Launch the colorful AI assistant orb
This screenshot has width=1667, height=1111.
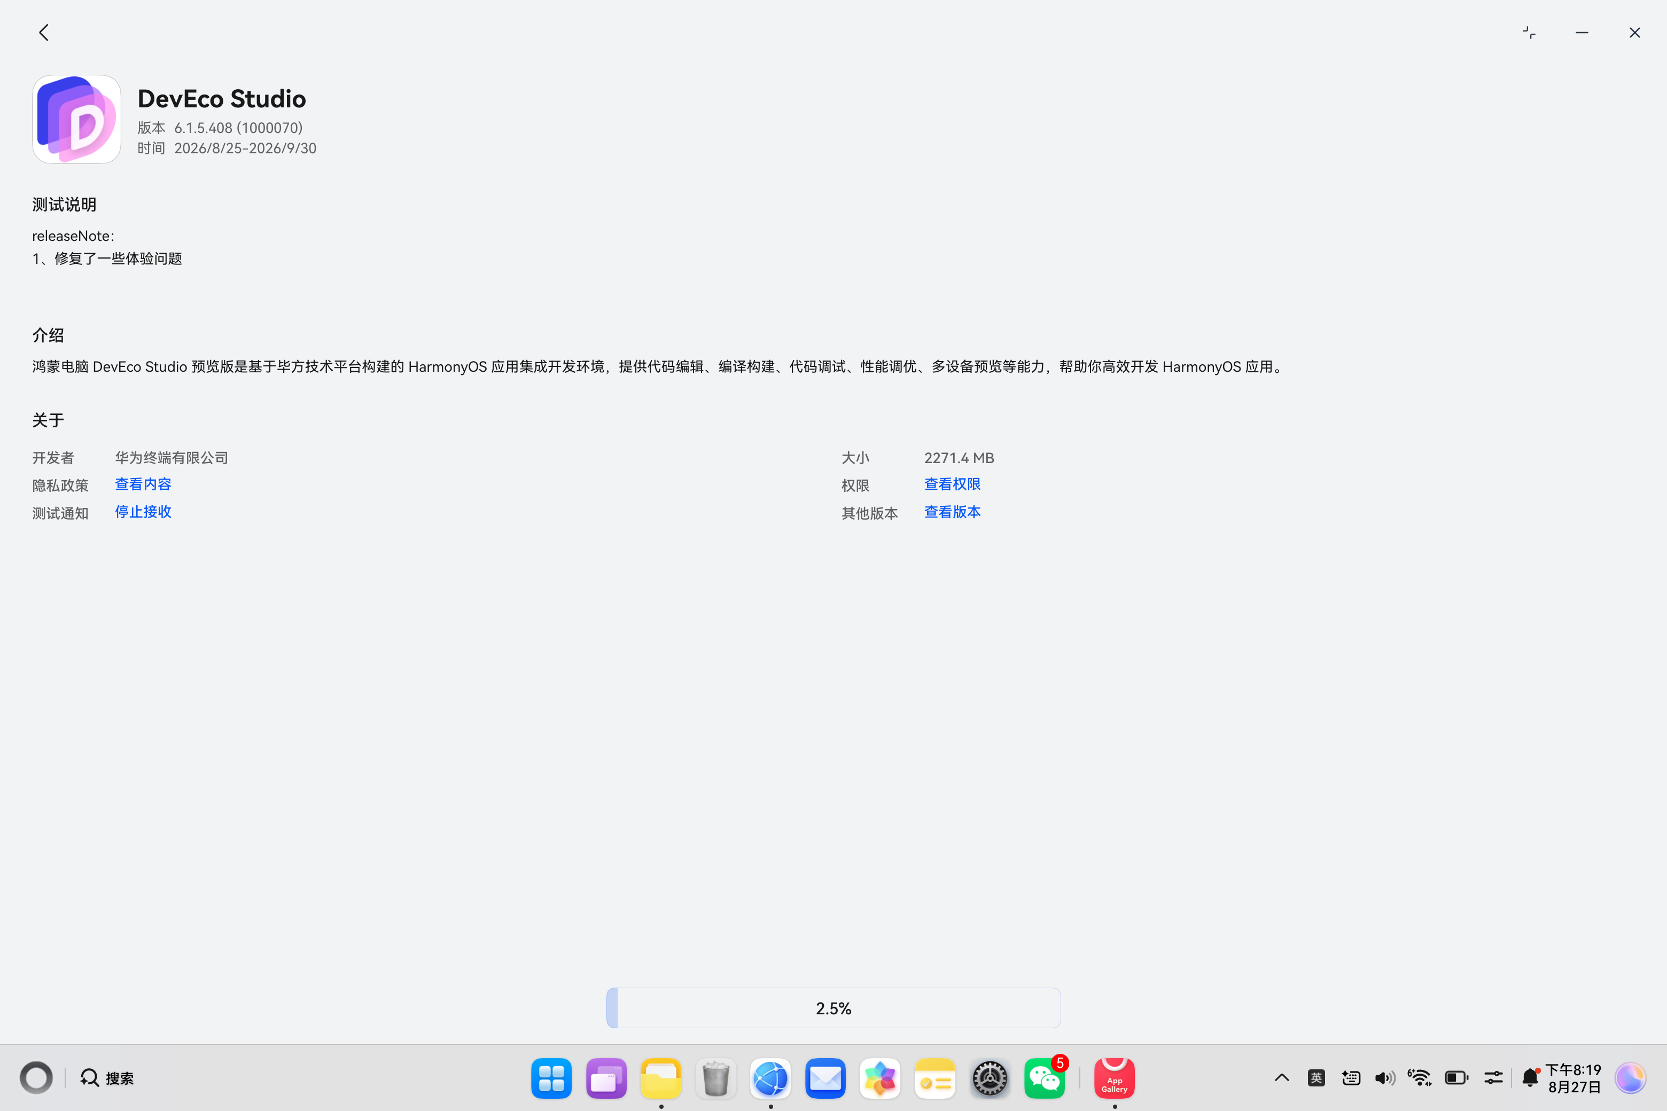coord(1630,1078)
